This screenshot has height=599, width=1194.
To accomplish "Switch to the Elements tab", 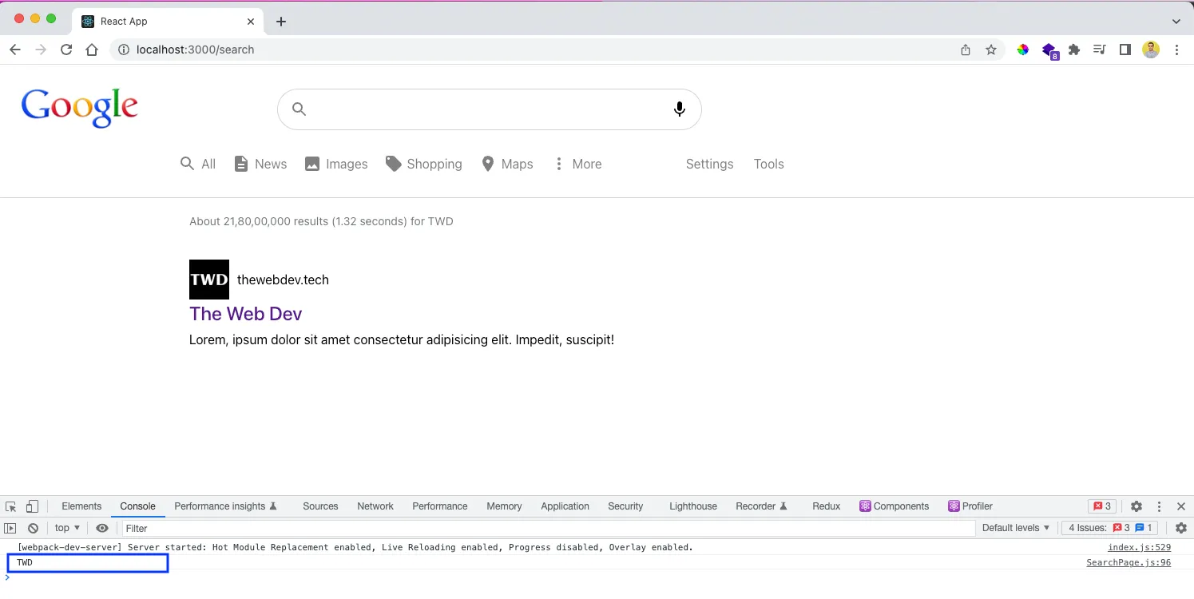I will pos(81,506).
